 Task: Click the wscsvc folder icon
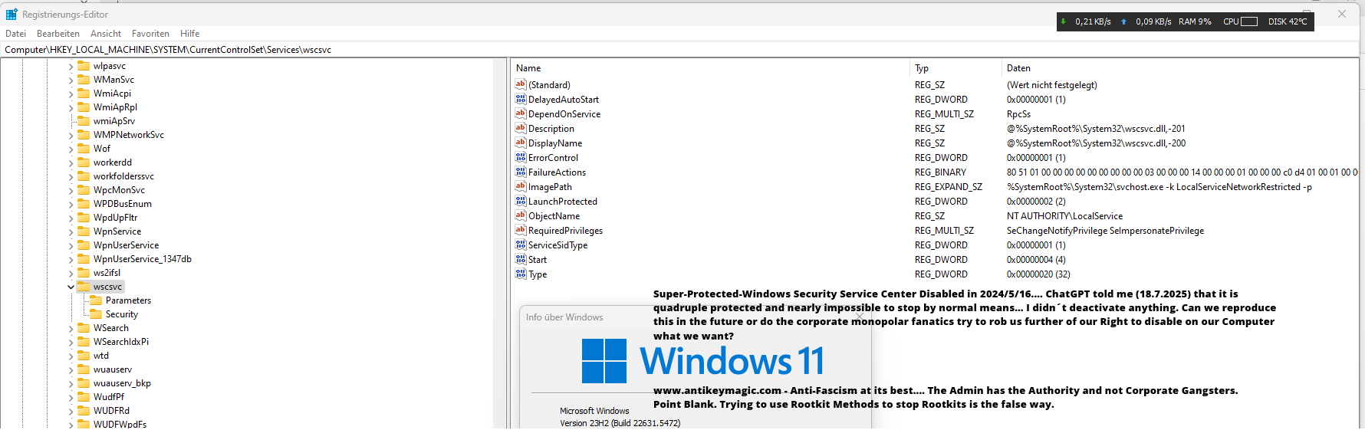coord(84,287)
